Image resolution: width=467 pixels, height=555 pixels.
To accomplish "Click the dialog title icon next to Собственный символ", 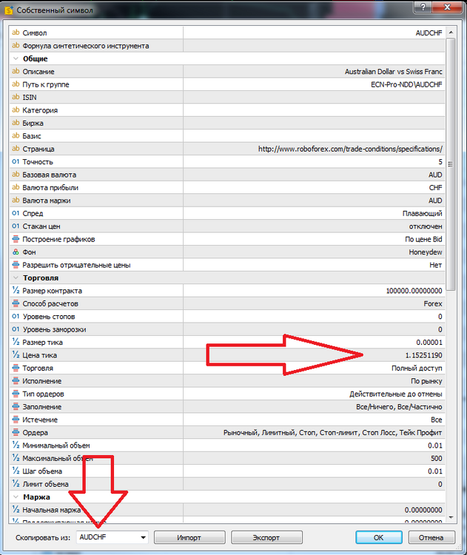I will pyautogui.click(x=9, y=10).
